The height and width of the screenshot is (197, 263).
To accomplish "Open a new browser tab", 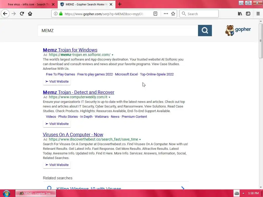I will tap(120, 4).
